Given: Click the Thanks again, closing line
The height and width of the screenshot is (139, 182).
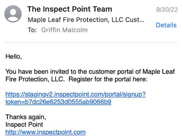Looking at the screenshot, I should (x=26, y=117).
